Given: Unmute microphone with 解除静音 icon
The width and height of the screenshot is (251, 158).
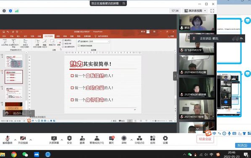Looking at the screenshot, I should (8, 140).
